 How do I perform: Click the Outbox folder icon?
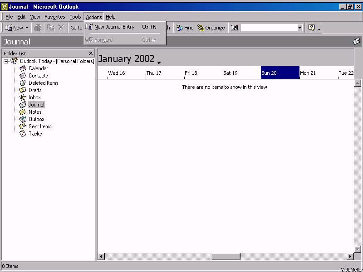(23, 119)
